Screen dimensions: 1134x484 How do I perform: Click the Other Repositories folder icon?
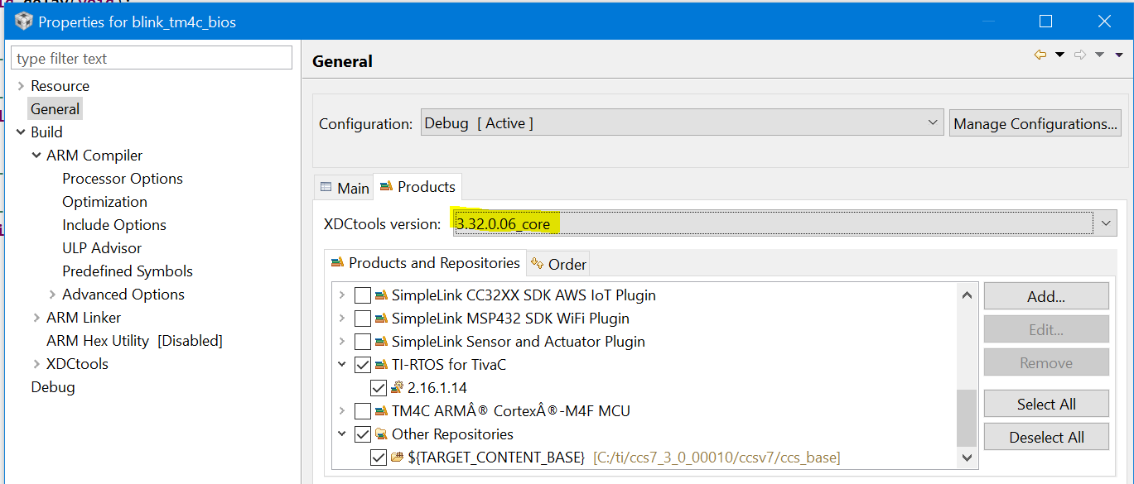point(381,434)
